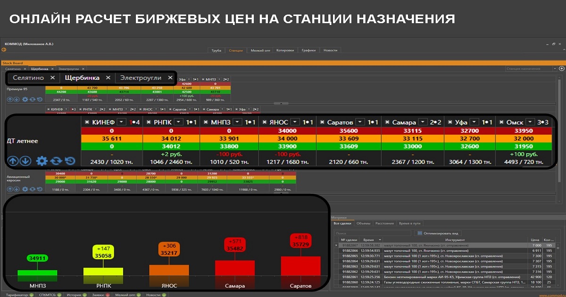
Task: Expand the Самара dropdown in ДТ летнее
Action: tap(423, 122)
